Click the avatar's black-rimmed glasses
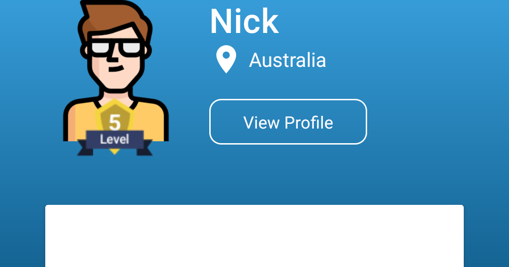Image resolution: width=509 pixels, height=267 pixels. (x=116, y=48)
